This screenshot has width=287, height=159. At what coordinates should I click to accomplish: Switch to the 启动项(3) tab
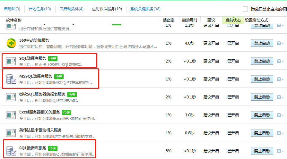12,9
